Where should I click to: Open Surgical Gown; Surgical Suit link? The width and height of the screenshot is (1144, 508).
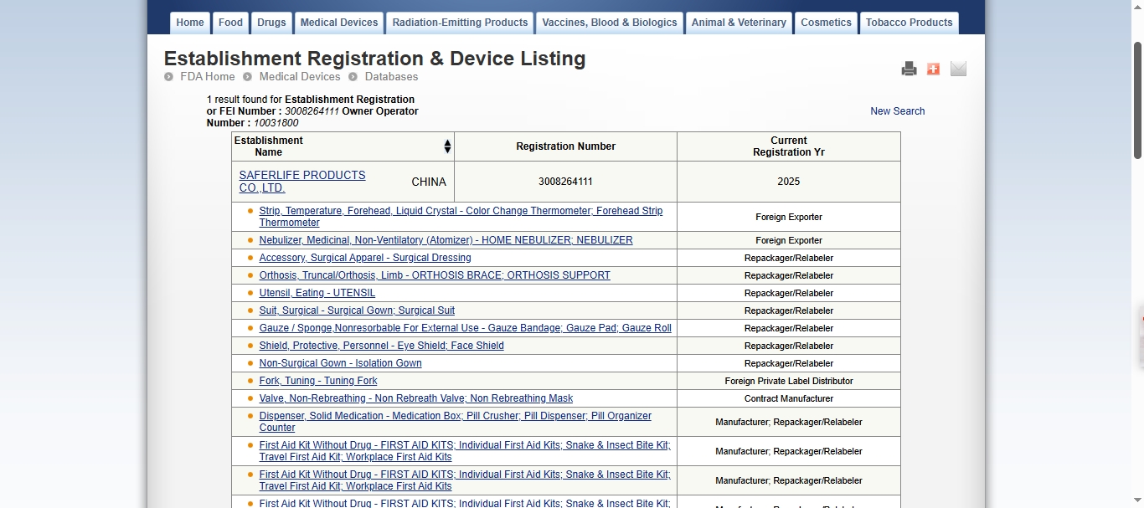pyautogui.click(x=357, y=310)
